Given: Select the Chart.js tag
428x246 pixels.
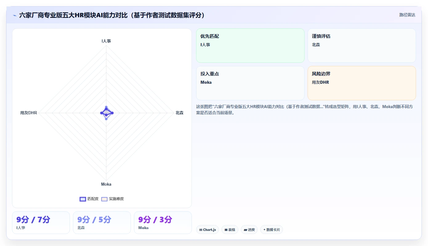Looking at the screenshot, I should coord(208,230).
